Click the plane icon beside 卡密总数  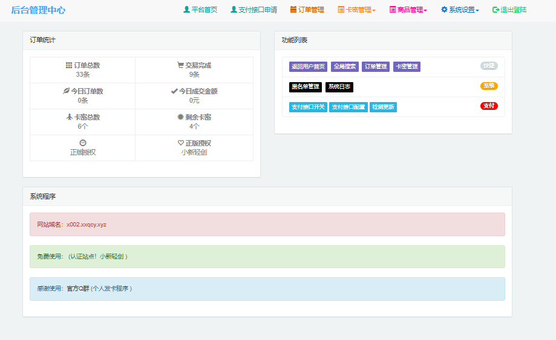pos(70,117)
